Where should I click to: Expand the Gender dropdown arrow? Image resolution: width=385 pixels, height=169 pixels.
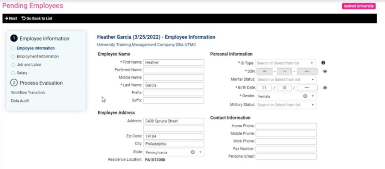point(312,96)
